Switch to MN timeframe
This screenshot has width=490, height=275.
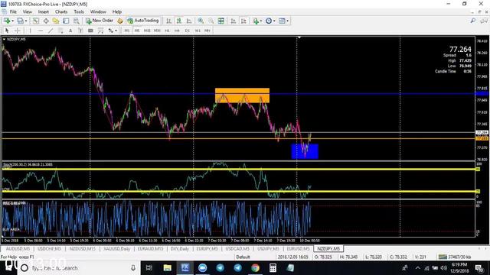tap(207, 31)
